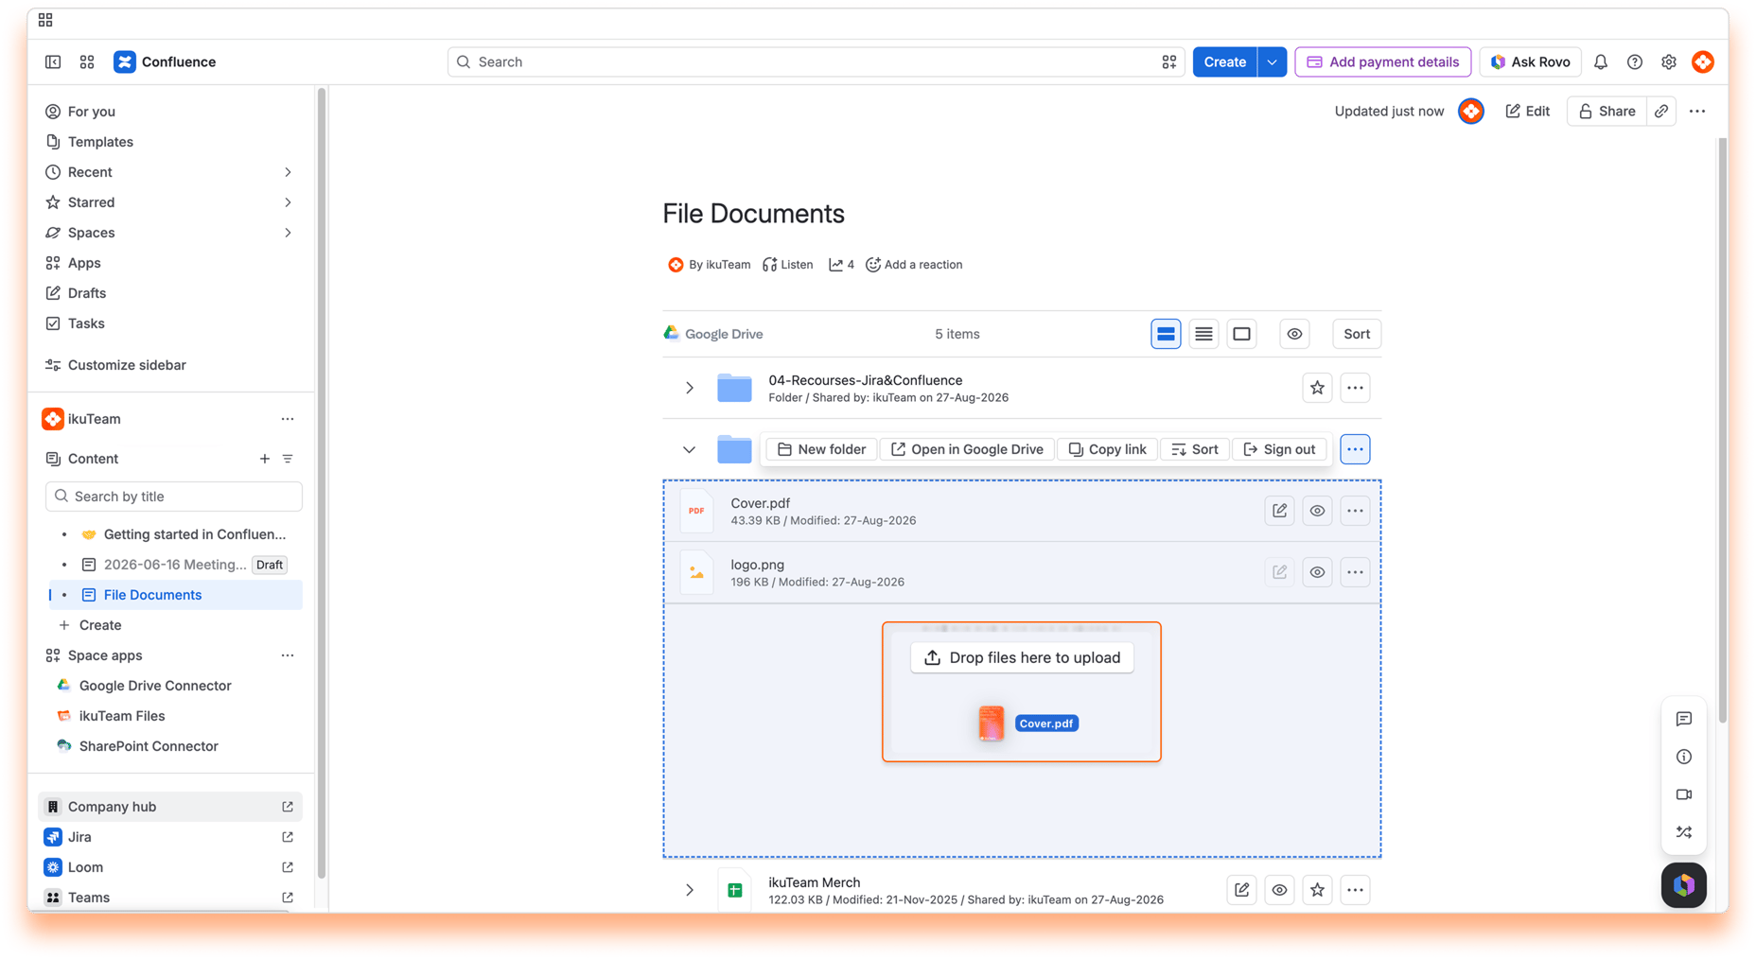Preview ikuTeam Merch with the eye icon
Screen dimensions: 1756x959
tap(1279, 890)
